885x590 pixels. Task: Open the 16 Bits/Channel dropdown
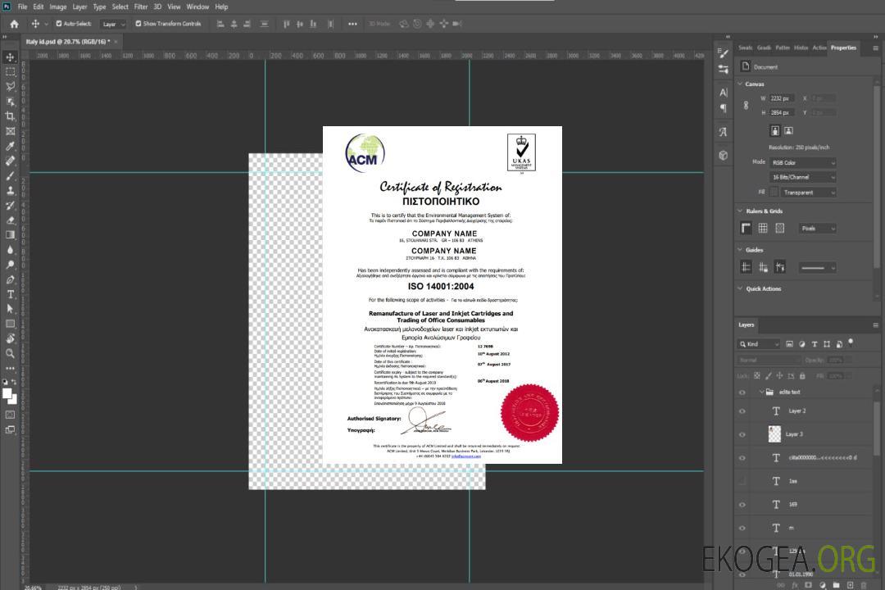pos(803,177)
